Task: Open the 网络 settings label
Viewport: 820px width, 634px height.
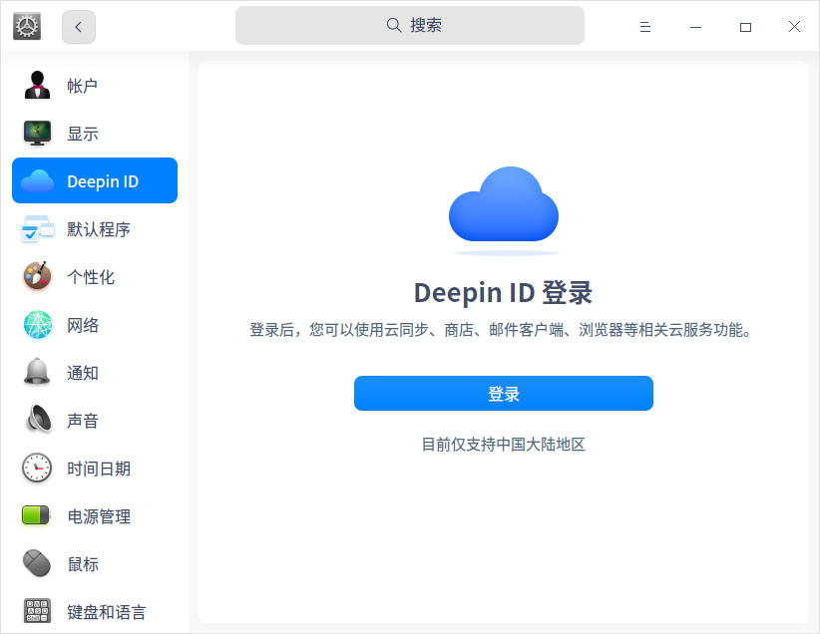Action: (82, 325)
